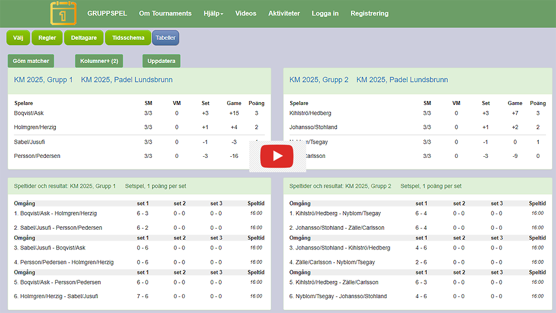The height and width of the screenshot is (313, 556).
Task: Expand the Kolumner+ (2) column options
Action: [99, 61]
